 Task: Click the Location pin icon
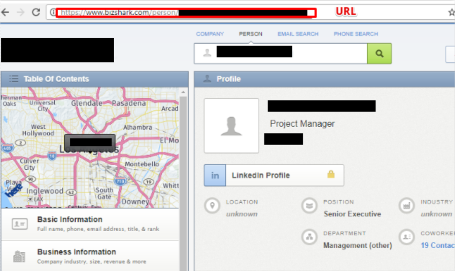213,206
